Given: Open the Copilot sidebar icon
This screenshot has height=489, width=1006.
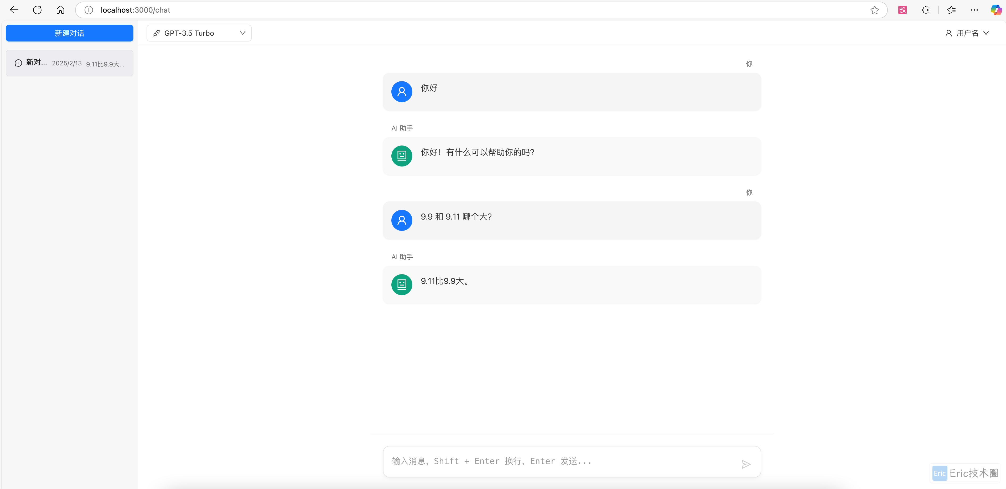Looking at the screenshot, I should click(995, 10).
